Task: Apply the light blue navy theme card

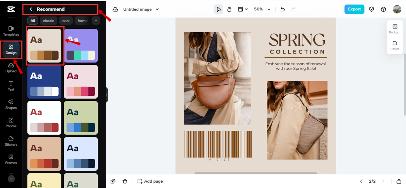Action: pos(81,154)
